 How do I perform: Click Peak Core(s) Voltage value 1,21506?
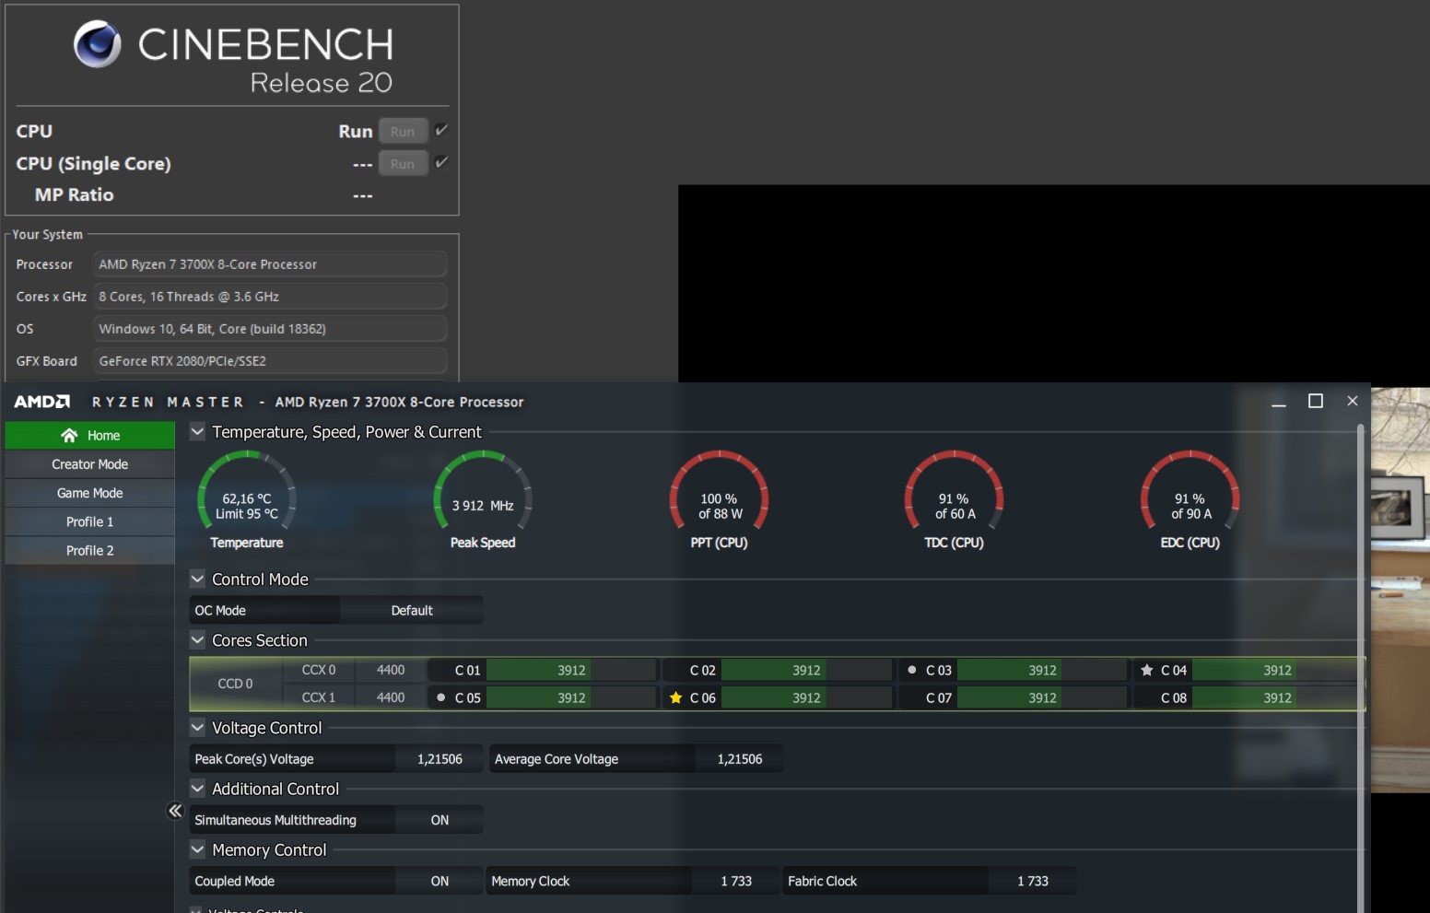click(x=440, y=759)
